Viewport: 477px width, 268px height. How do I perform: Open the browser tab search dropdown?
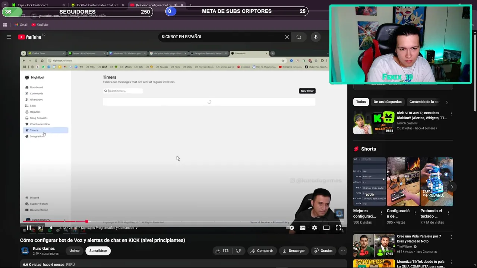[5, 5]
